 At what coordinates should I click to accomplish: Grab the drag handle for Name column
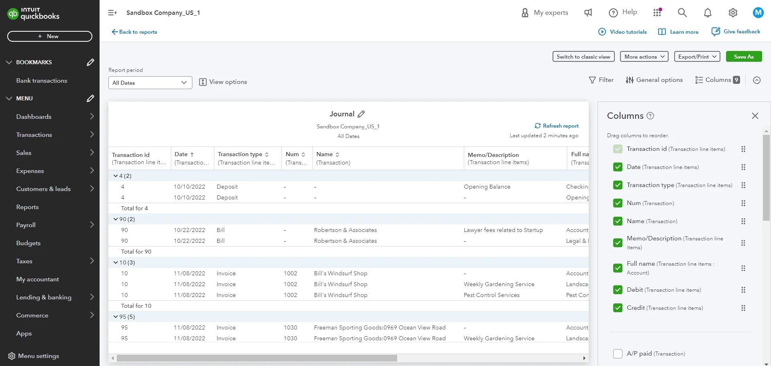(743, 221)
